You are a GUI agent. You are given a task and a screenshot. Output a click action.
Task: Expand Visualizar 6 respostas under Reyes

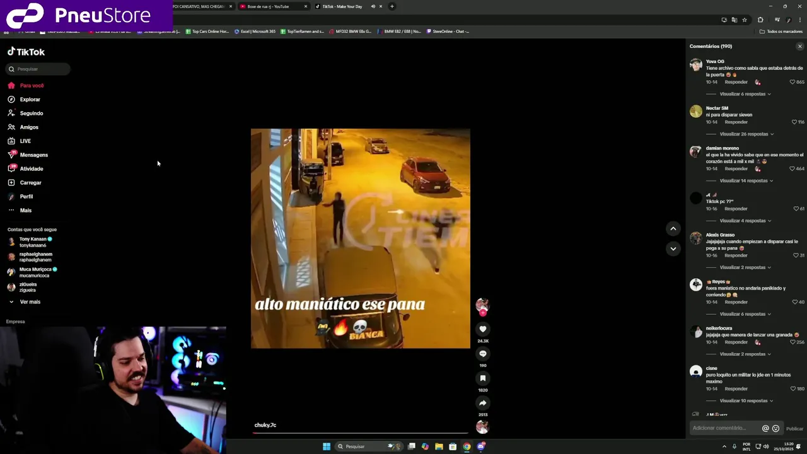[745, 314]
